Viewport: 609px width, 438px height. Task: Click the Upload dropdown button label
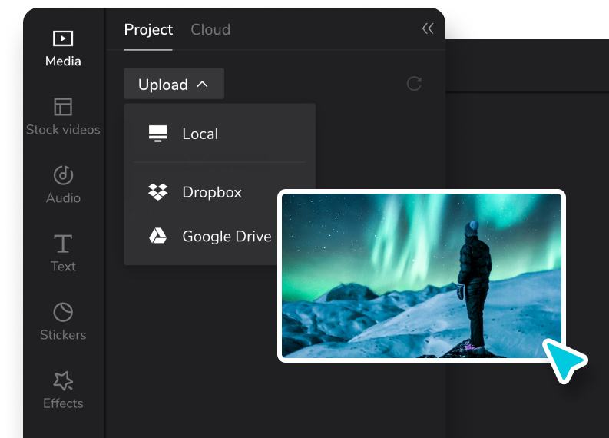(x=163, y=85)
